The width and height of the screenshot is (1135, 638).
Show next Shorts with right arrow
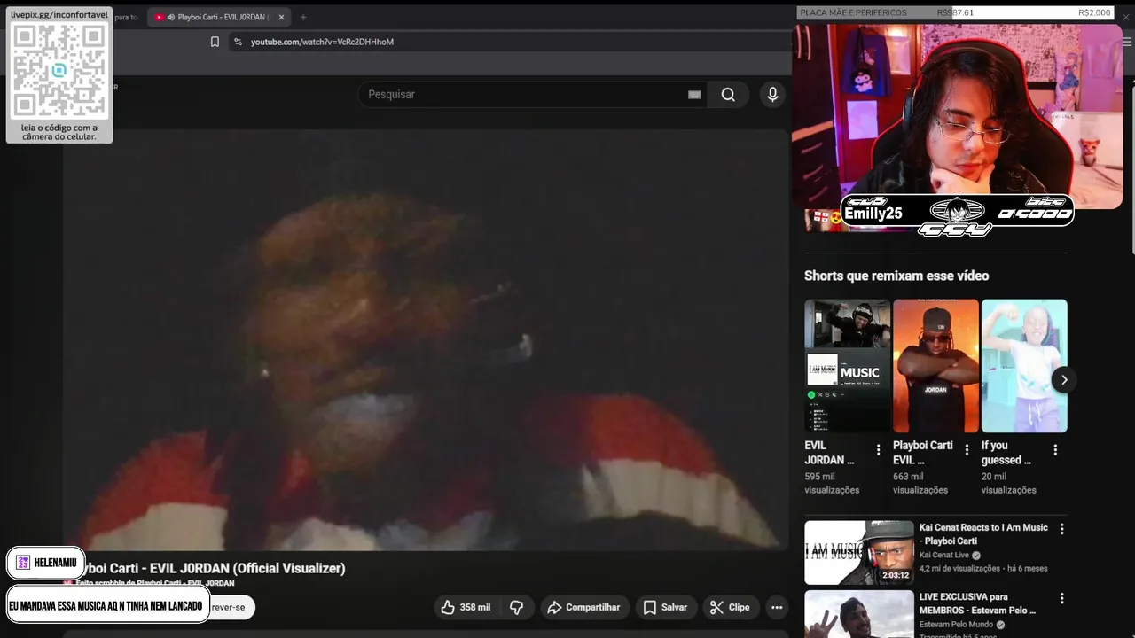(1063, 379)
